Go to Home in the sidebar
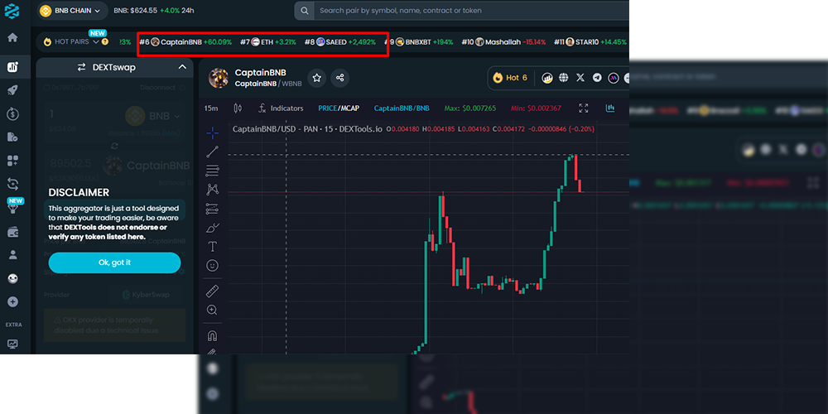 coord(12,37)
